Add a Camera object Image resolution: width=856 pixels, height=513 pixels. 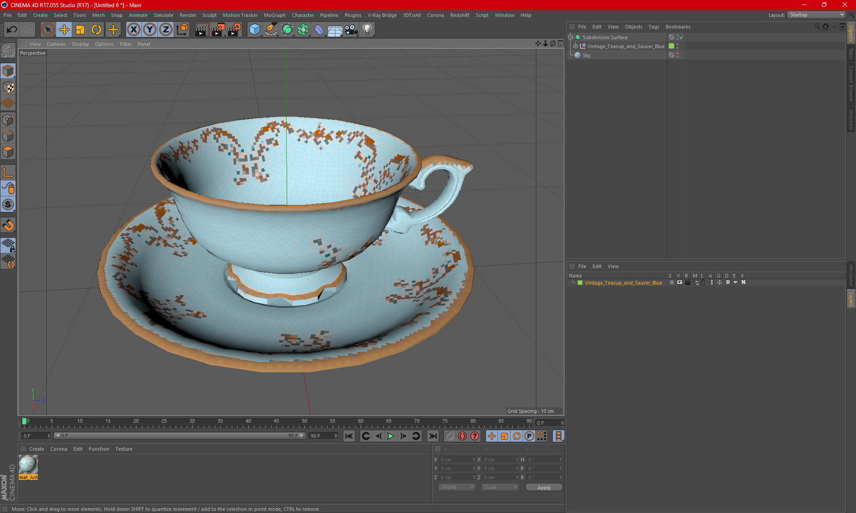351,30
